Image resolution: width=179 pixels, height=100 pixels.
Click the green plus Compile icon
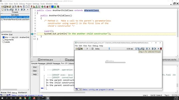coord(42,7)
